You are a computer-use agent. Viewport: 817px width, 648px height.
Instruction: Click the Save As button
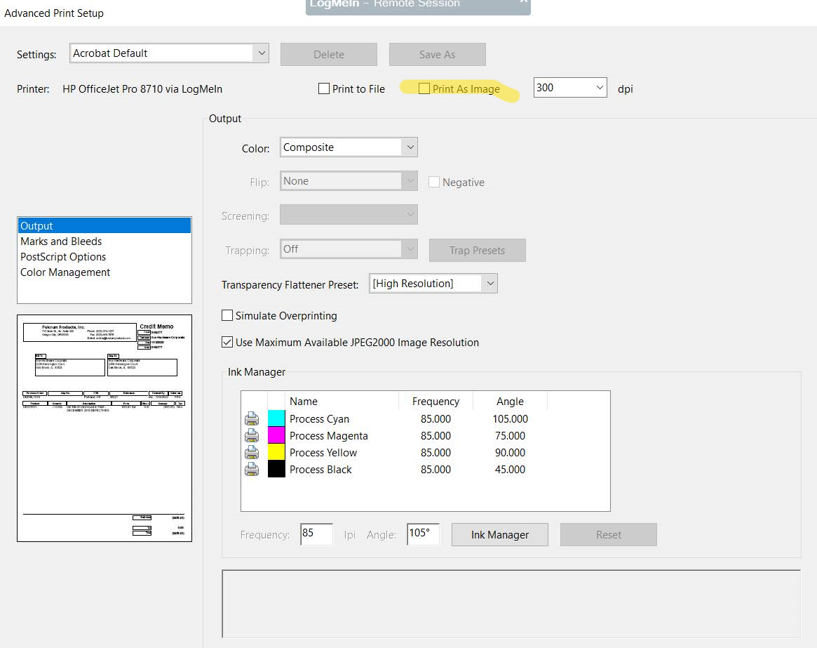pyautogui.click(x=437, y=54)
